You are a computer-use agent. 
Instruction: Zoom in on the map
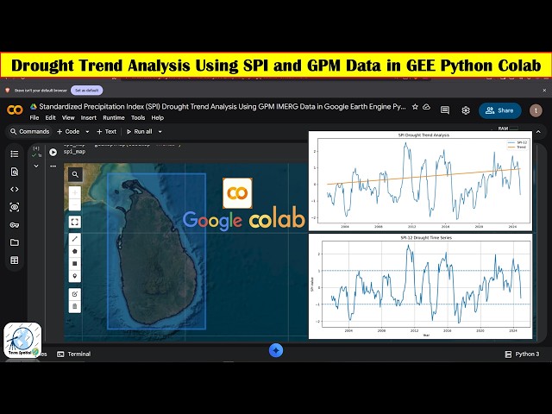75,193
